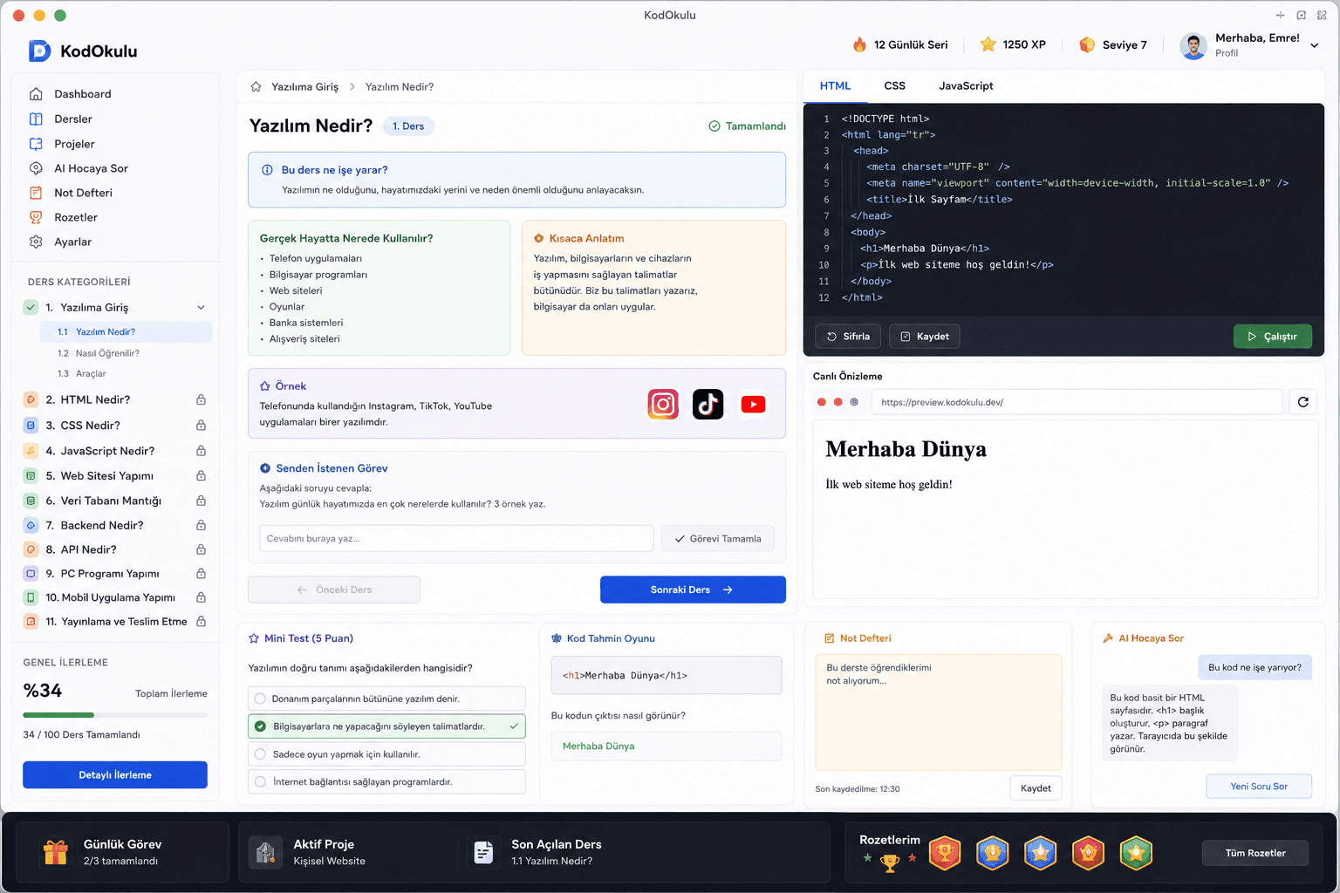
Task: Click the lock icon on API Nedir?
Action: tap(201, 549)
